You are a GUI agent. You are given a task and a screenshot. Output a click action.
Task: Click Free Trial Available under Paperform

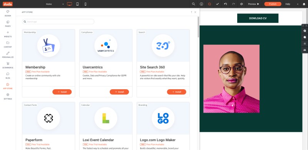coord(41,145)
